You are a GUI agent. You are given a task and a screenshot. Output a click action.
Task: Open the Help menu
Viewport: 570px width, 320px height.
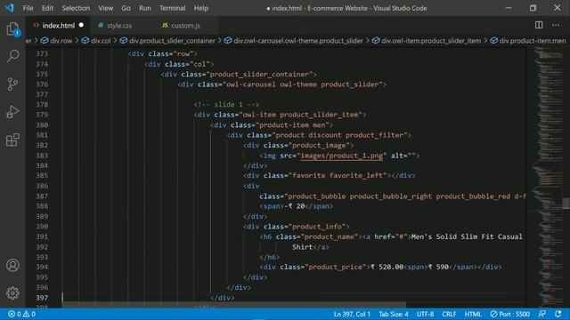click(200, 8)
